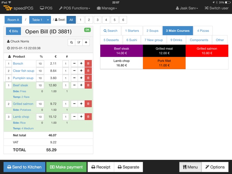
Task: Open the product Search tab
Action: 110,31
